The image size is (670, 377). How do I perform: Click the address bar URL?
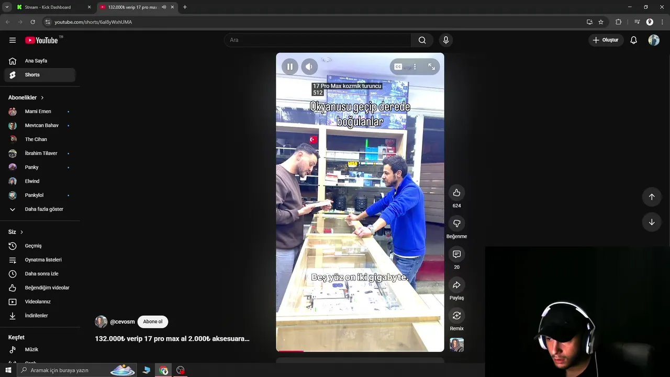point(93,22)
